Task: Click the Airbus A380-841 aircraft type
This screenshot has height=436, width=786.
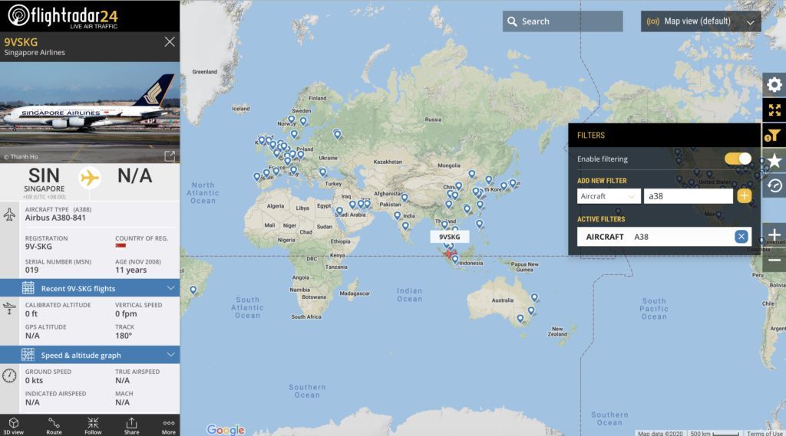Action: [55, 218]
